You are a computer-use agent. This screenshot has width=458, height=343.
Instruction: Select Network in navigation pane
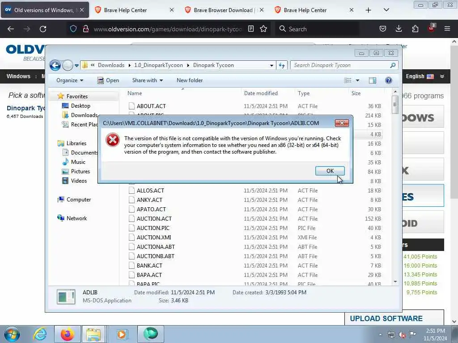pyautogui.click(x=76, y=218)
